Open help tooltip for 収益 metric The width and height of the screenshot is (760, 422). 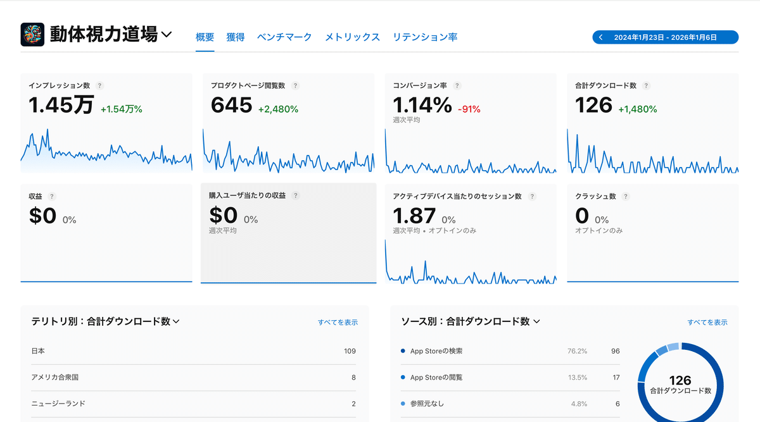click(51, 196)
